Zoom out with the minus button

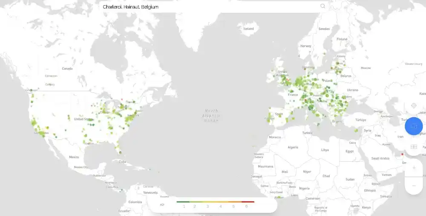pos(414,186)
